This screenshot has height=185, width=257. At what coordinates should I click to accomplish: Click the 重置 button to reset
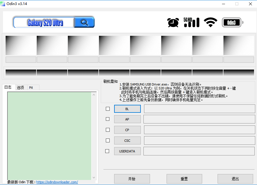pyautogui.click(x=184, y=178)
